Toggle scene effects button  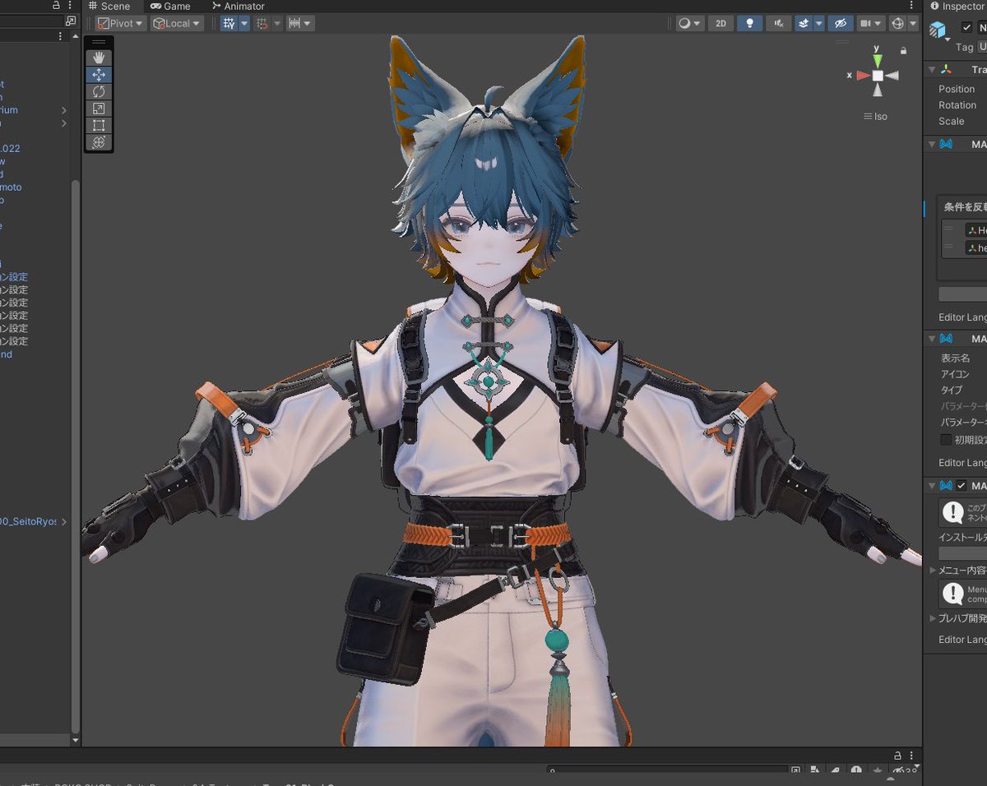(802, 24)
